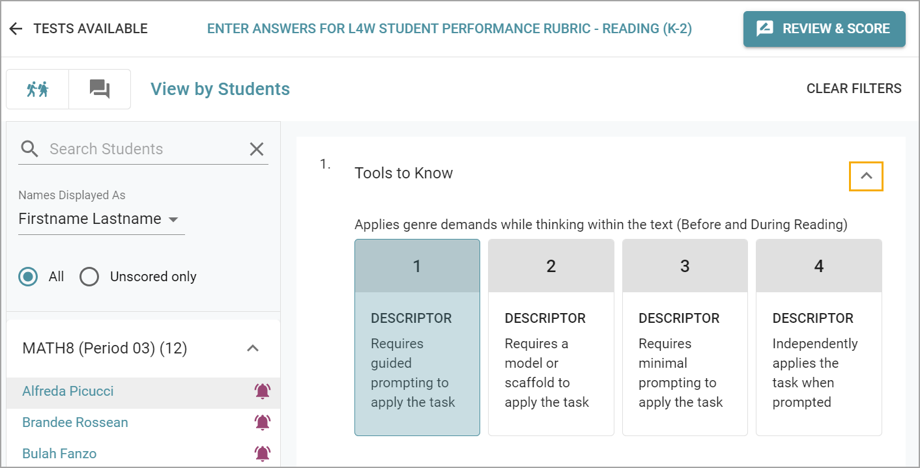Click the Applies genre demands criterion text

601,225
